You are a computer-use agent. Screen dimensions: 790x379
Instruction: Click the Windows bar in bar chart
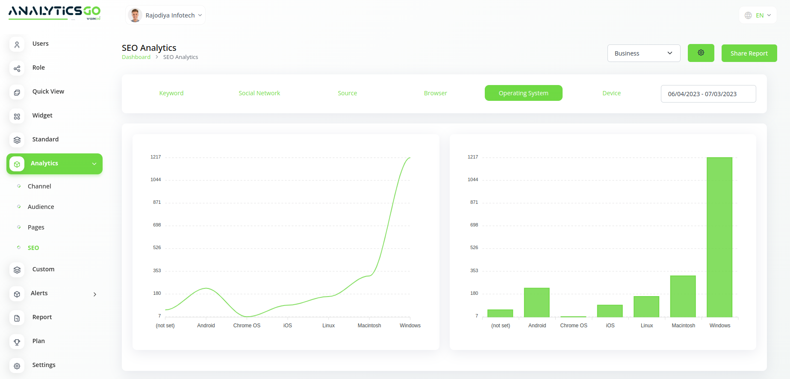719,237
